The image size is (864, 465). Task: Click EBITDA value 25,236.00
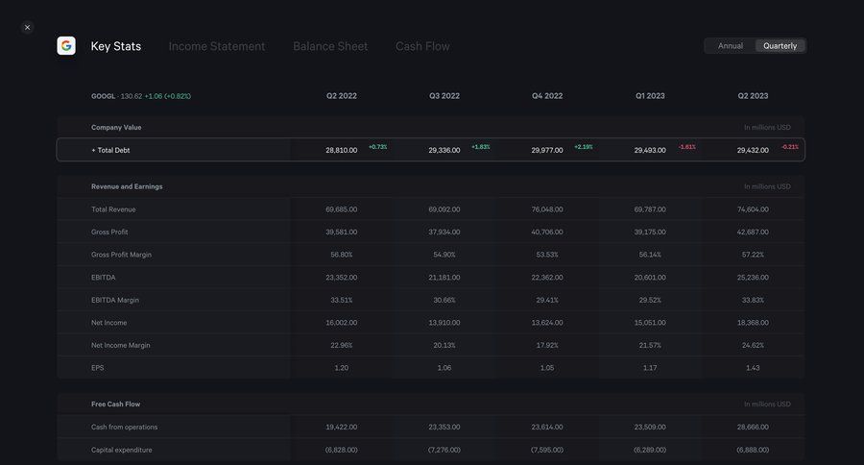click(753, 278)
